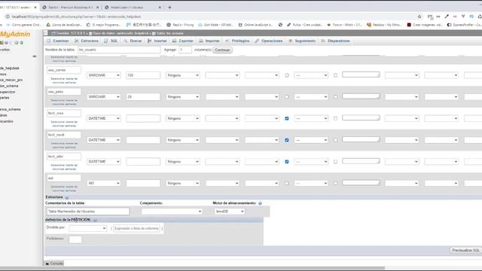The height and width of the screenshot is (271, 482).
Task: Open the Operaciones tab
Action: click(x=269, y=41)
